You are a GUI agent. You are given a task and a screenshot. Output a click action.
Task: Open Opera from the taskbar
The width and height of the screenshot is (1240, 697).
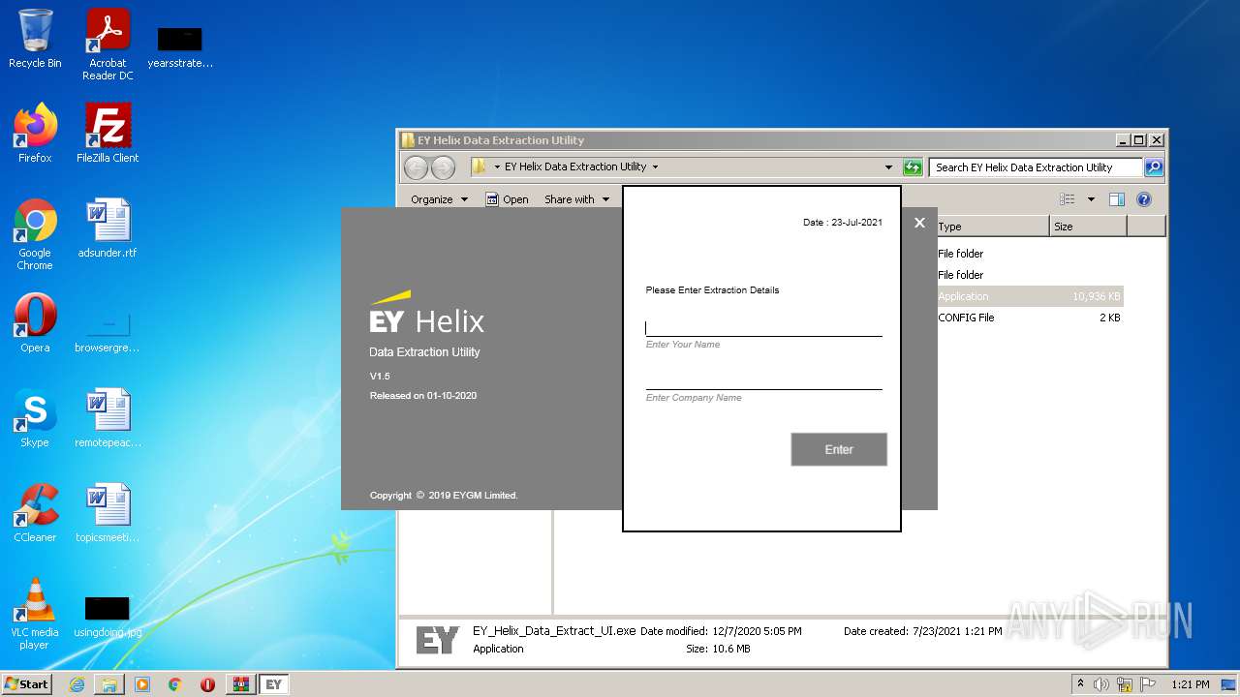tap(207, 684)
